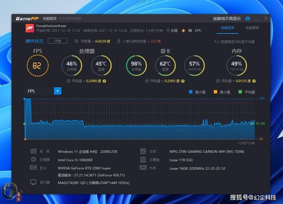
Task: Click the NVIDIA GeForce RTX 2060 Super text
Action: tap(84, 168)
